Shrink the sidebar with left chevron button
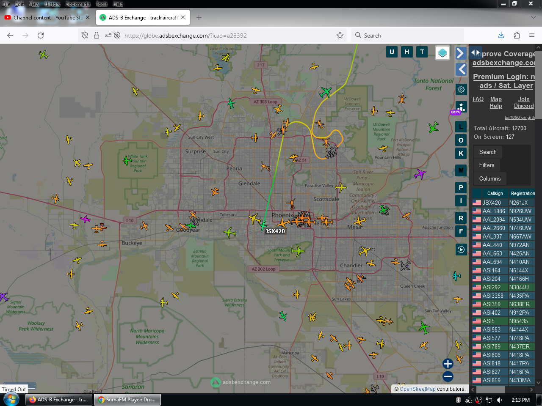The width and height of the screenshot is (542, 406). pos(461,69)
